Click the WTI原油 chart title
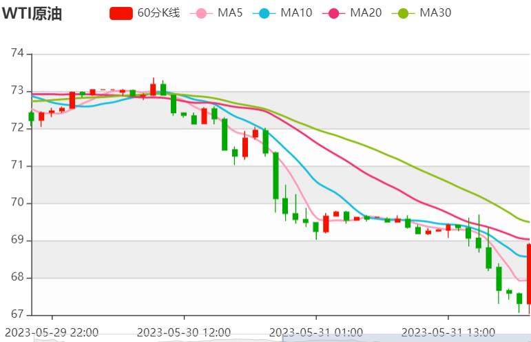The image size is (531, 342). 32,14
